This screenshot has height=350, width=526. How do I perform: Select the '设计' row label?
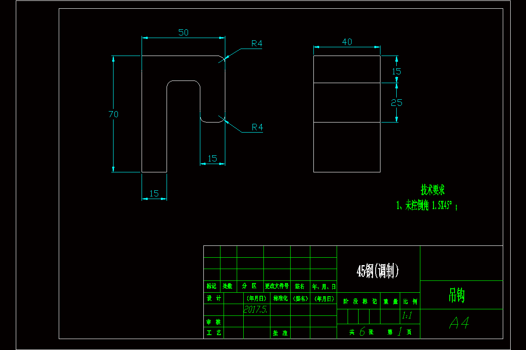[x=214, y=298]
